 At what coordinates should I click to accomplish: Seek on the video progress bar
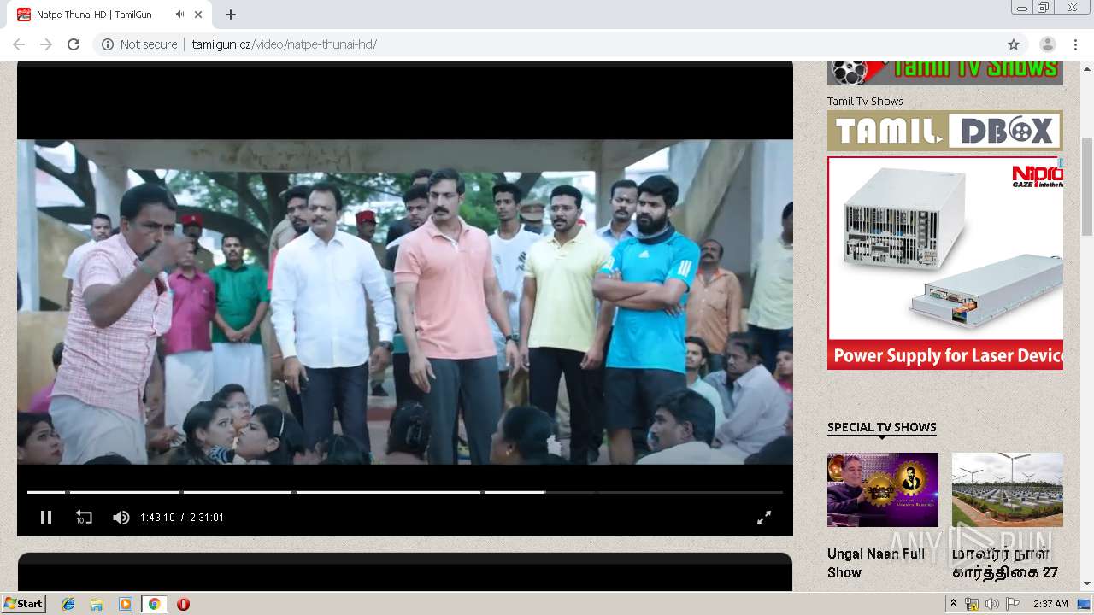point(405,492)
